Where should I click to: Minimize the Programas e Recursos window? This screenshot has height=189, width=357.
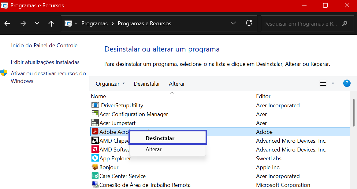click(304, 5)
